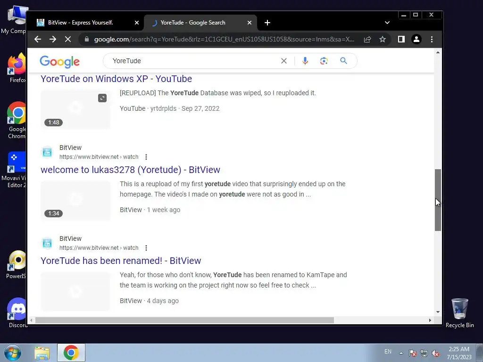Search by image with Google Lens icon
483x362 pixels.
click(324, 61)
